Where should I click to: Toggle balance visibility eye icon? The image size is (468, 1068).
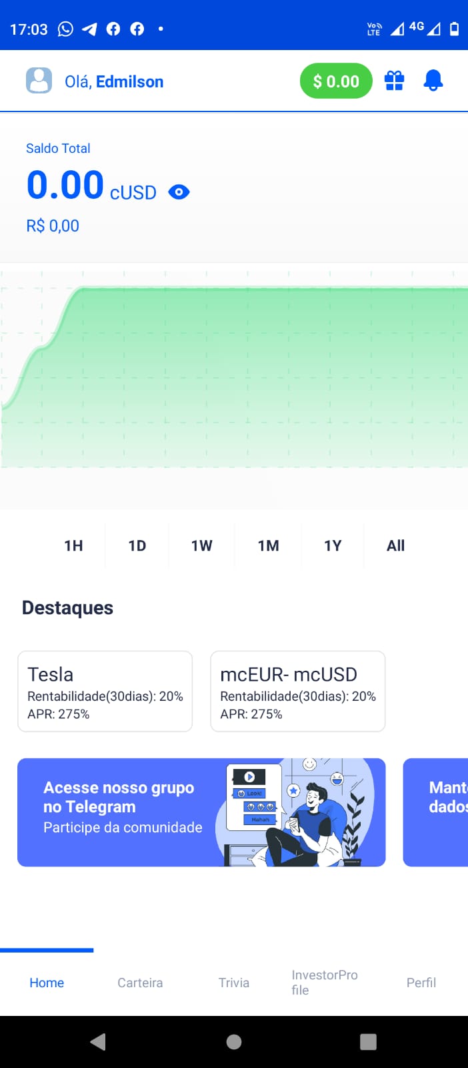(179, 192)
